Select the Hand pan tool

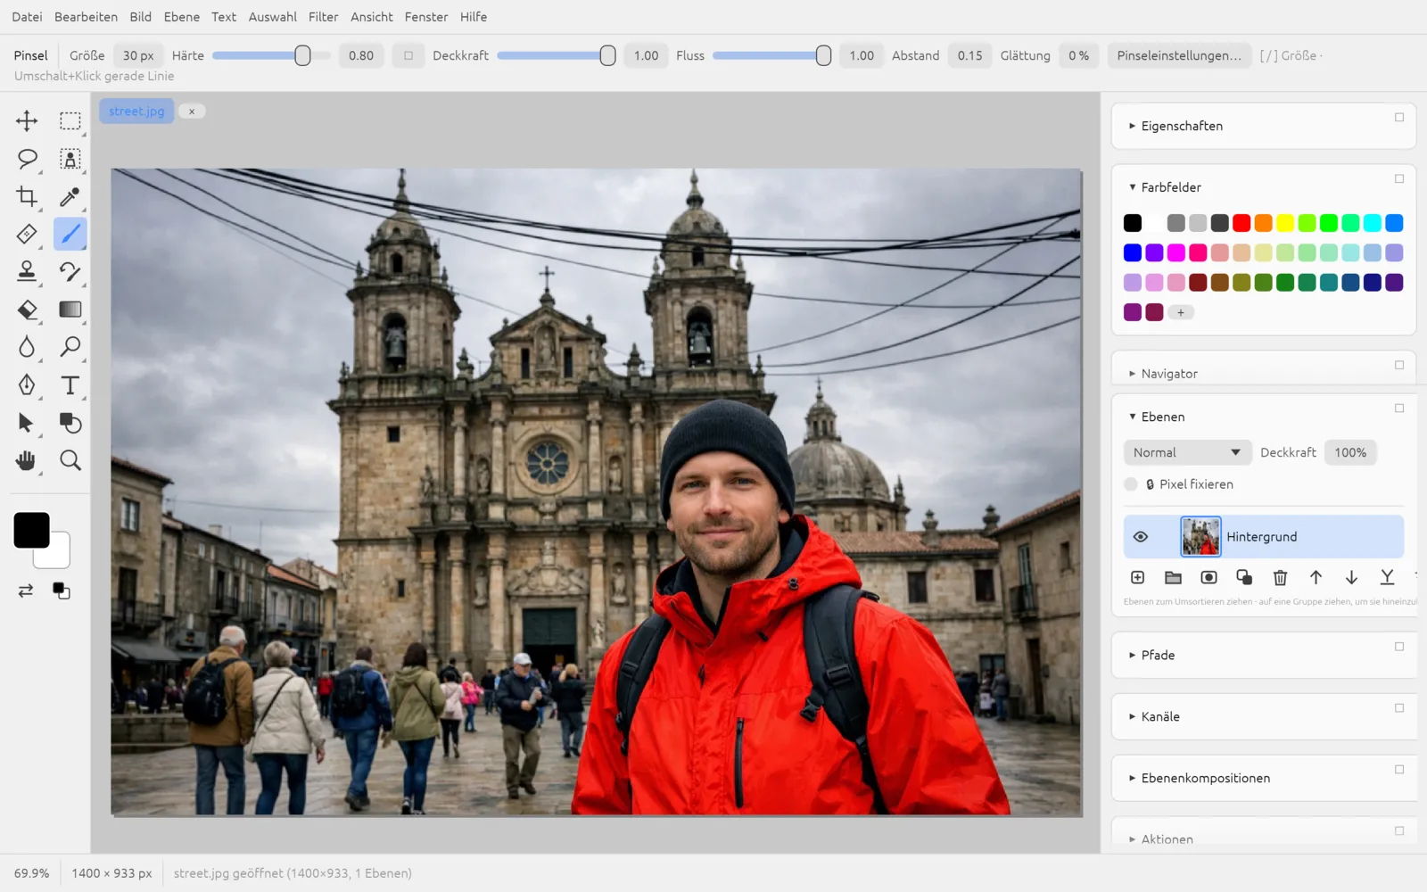pos(27,460)
